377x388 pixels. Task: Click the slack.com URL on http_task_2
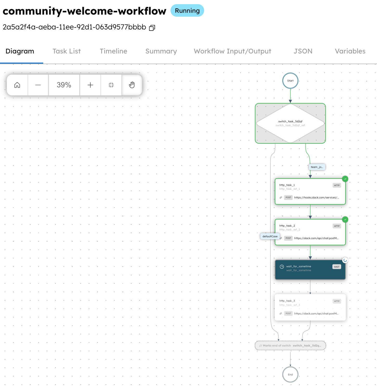point(317,238)
